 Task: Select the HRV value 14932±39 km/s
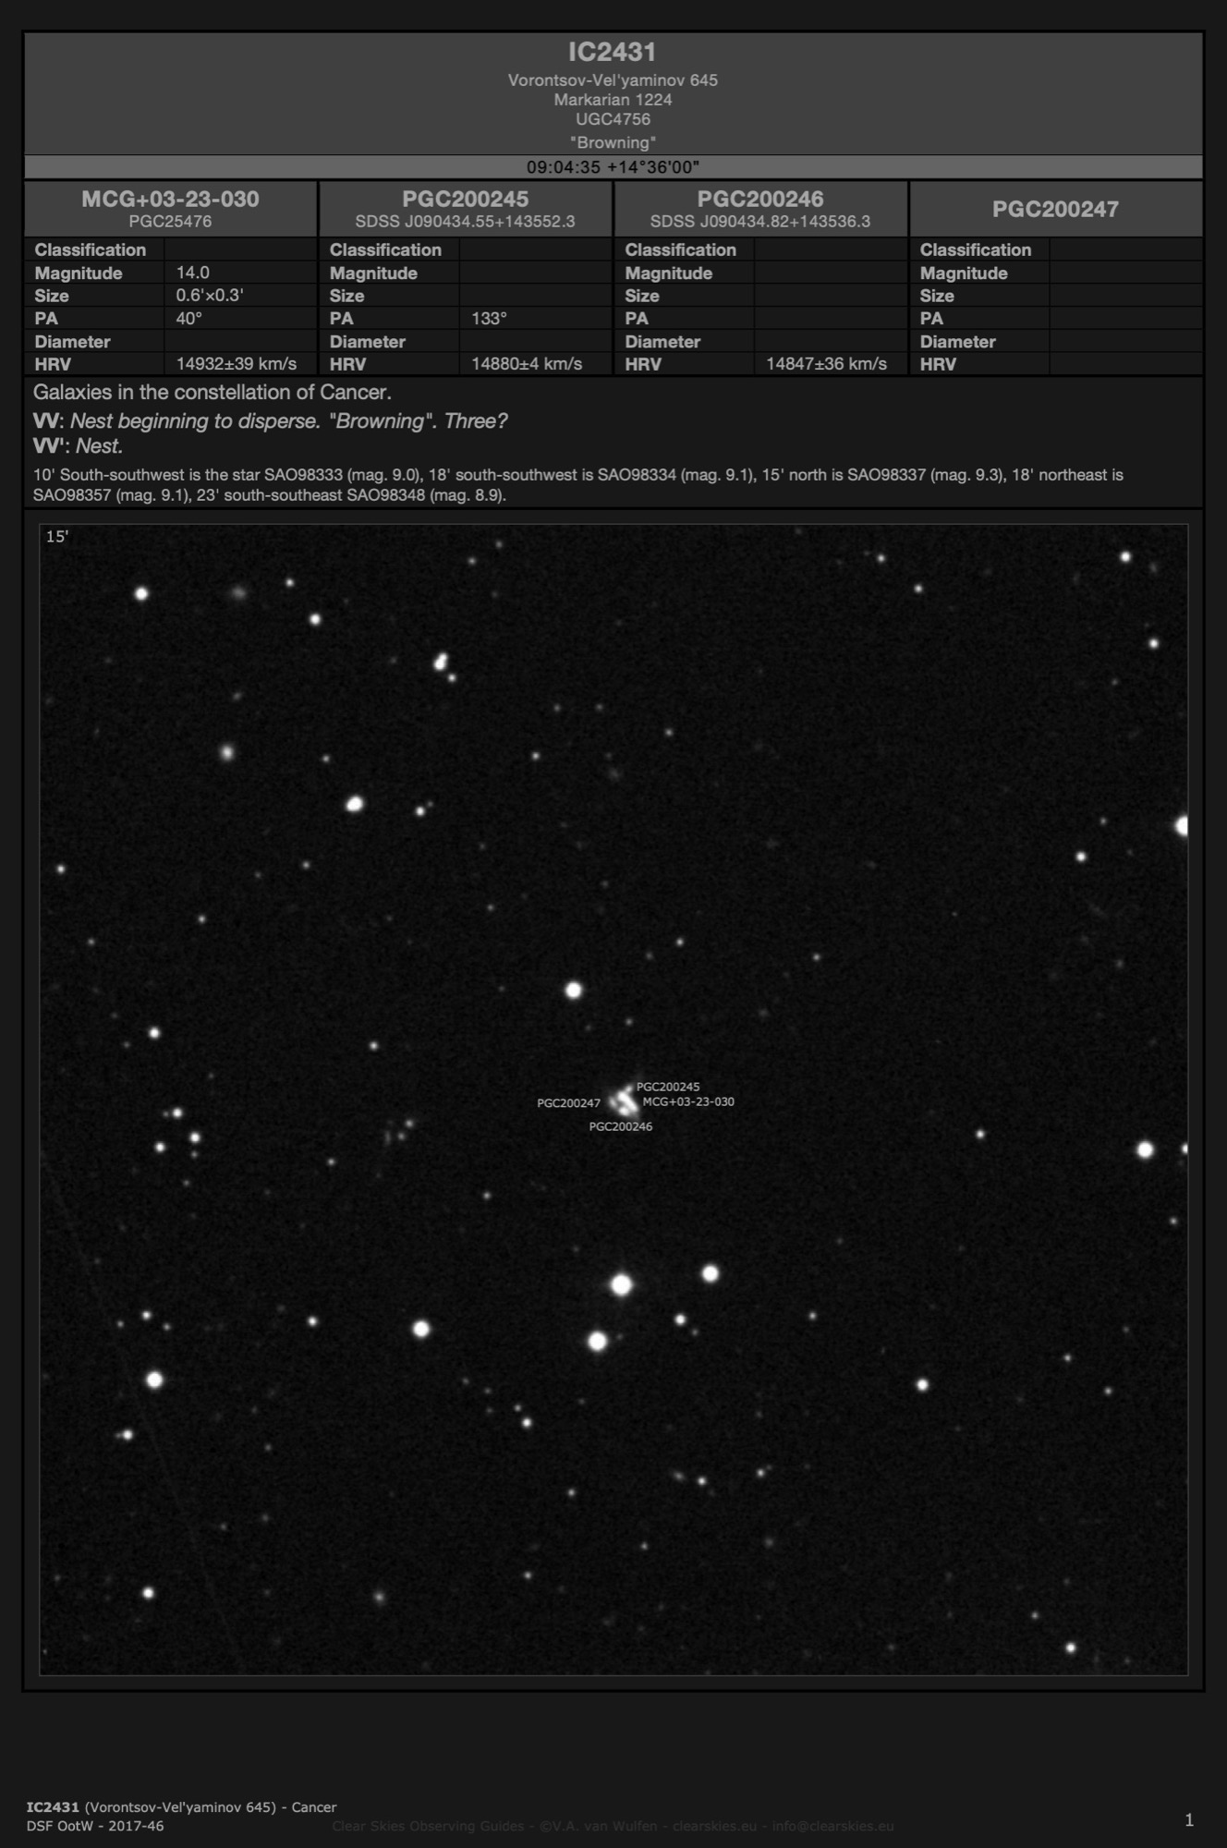(237, 364)
